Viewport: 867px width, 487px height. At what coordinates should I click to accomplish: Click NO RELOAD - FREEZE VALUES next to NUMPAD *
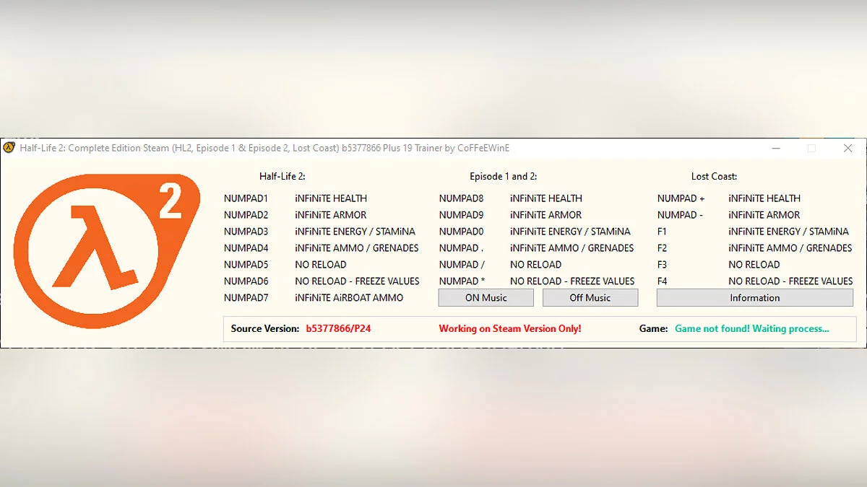[572, 281]
